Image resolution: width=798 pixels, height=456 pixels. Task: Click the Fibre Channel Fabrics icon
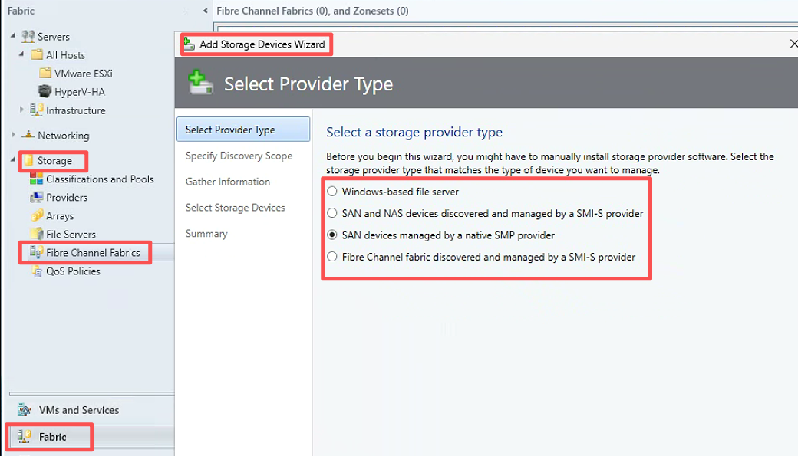36,252
